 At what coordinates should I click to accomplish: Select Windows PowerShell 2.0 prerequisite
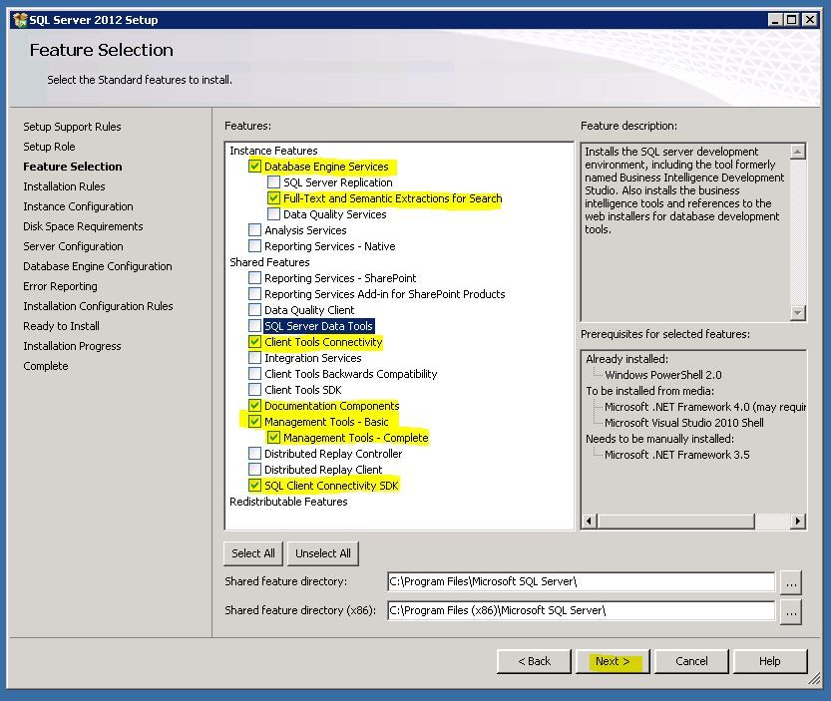663,375
